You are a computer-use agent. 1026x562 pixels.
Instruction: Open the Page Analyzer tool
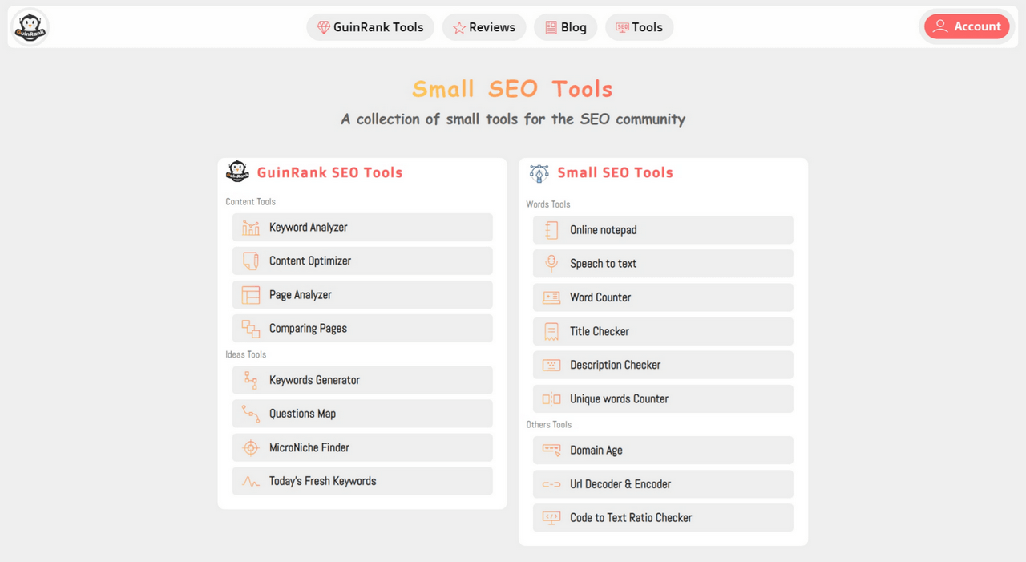pos(362,295)
